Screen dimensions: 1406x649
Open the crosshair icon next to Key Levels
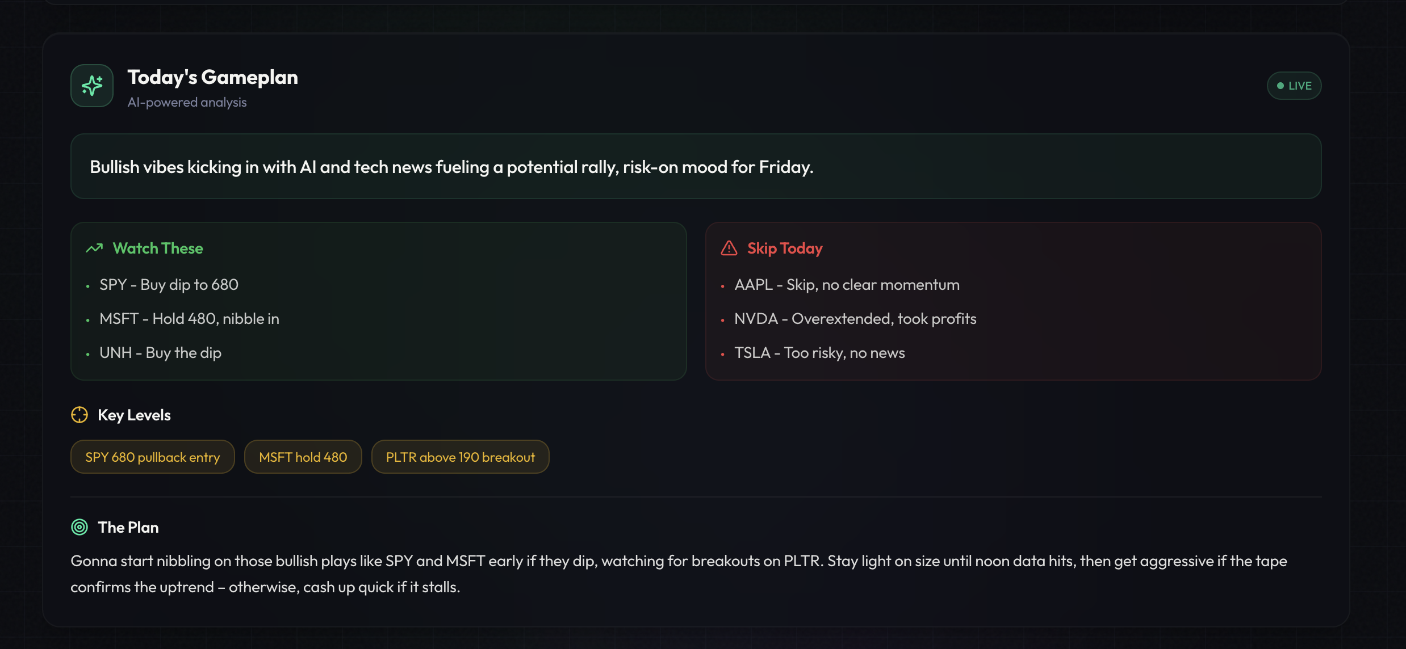[x=79, y=415]
